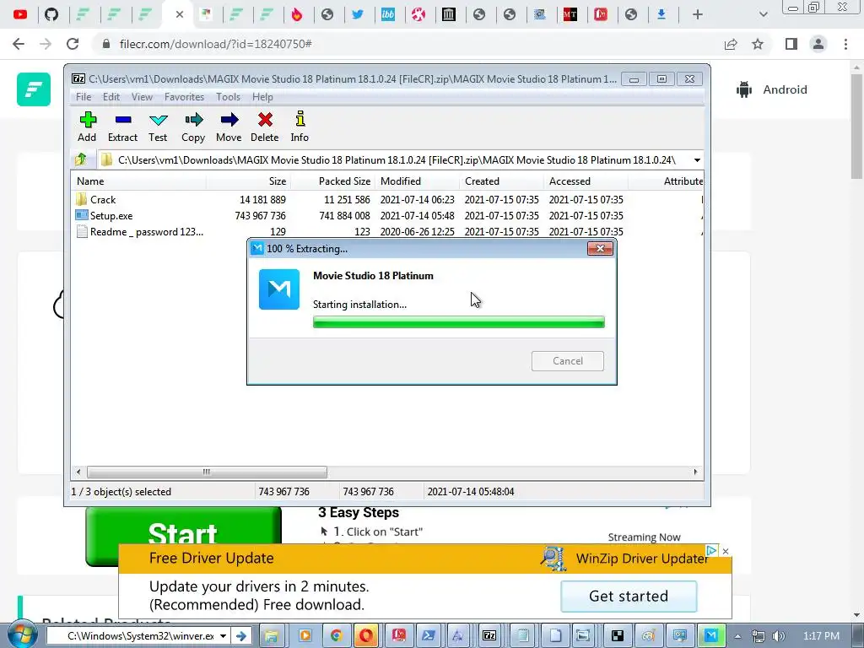Reload the filecr.com page
The image size is (864, 648).
pos(73,44)
